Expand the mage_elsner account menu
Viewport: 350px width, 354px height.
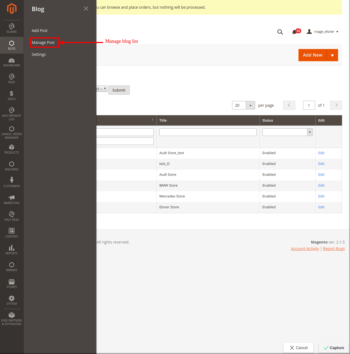324,32
